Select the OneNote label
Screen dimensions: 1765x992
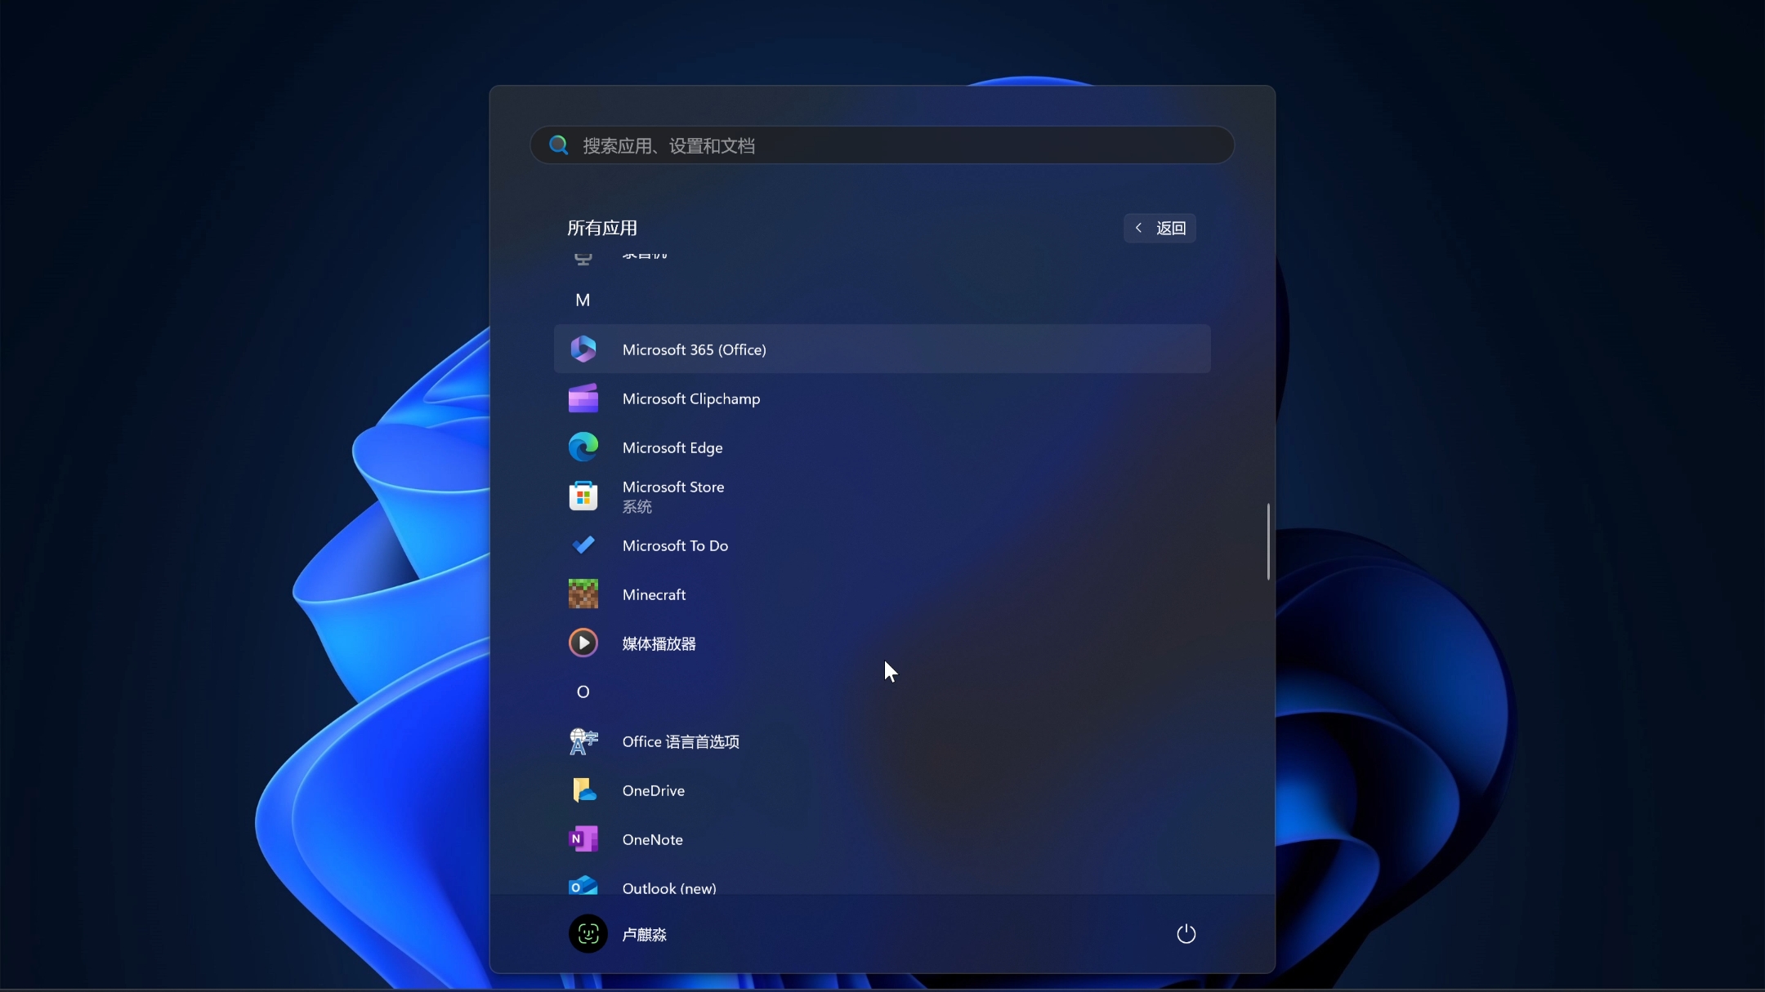(x=652, y=839)
